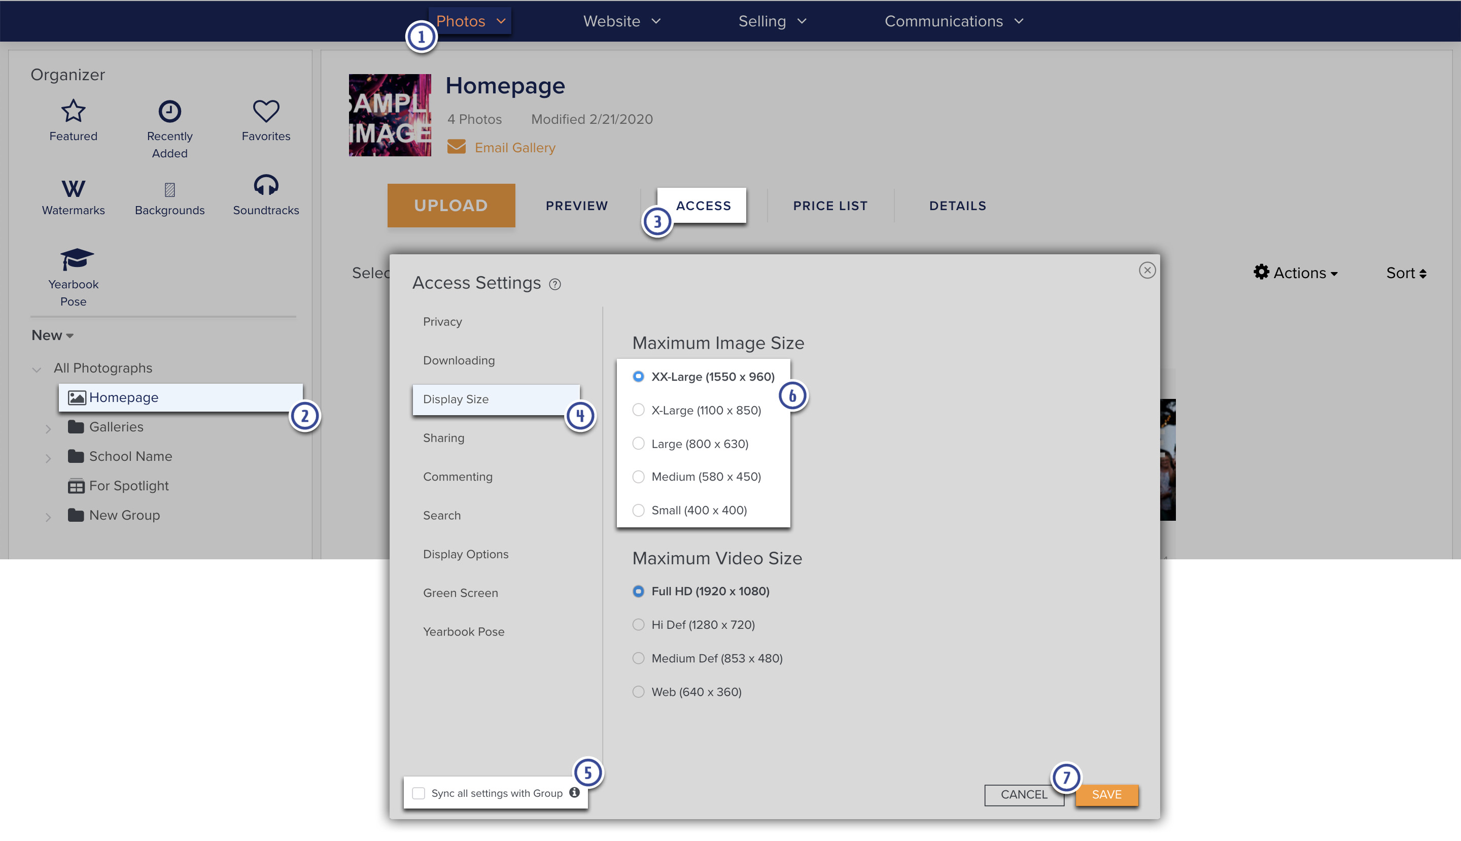Collapse the All Photographs tree

click(37, 369)
